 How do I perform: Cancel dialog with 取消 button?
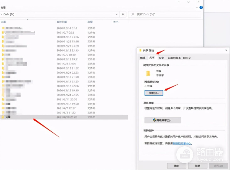[x=197, y=166]
